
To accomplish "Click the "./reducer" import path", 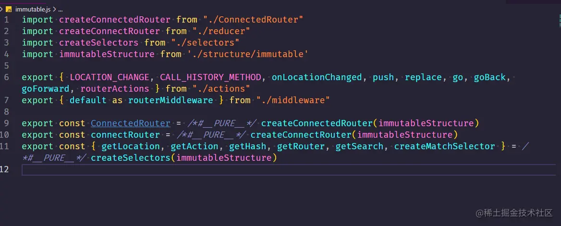I will pyautogui.click(x=221, y=31).
